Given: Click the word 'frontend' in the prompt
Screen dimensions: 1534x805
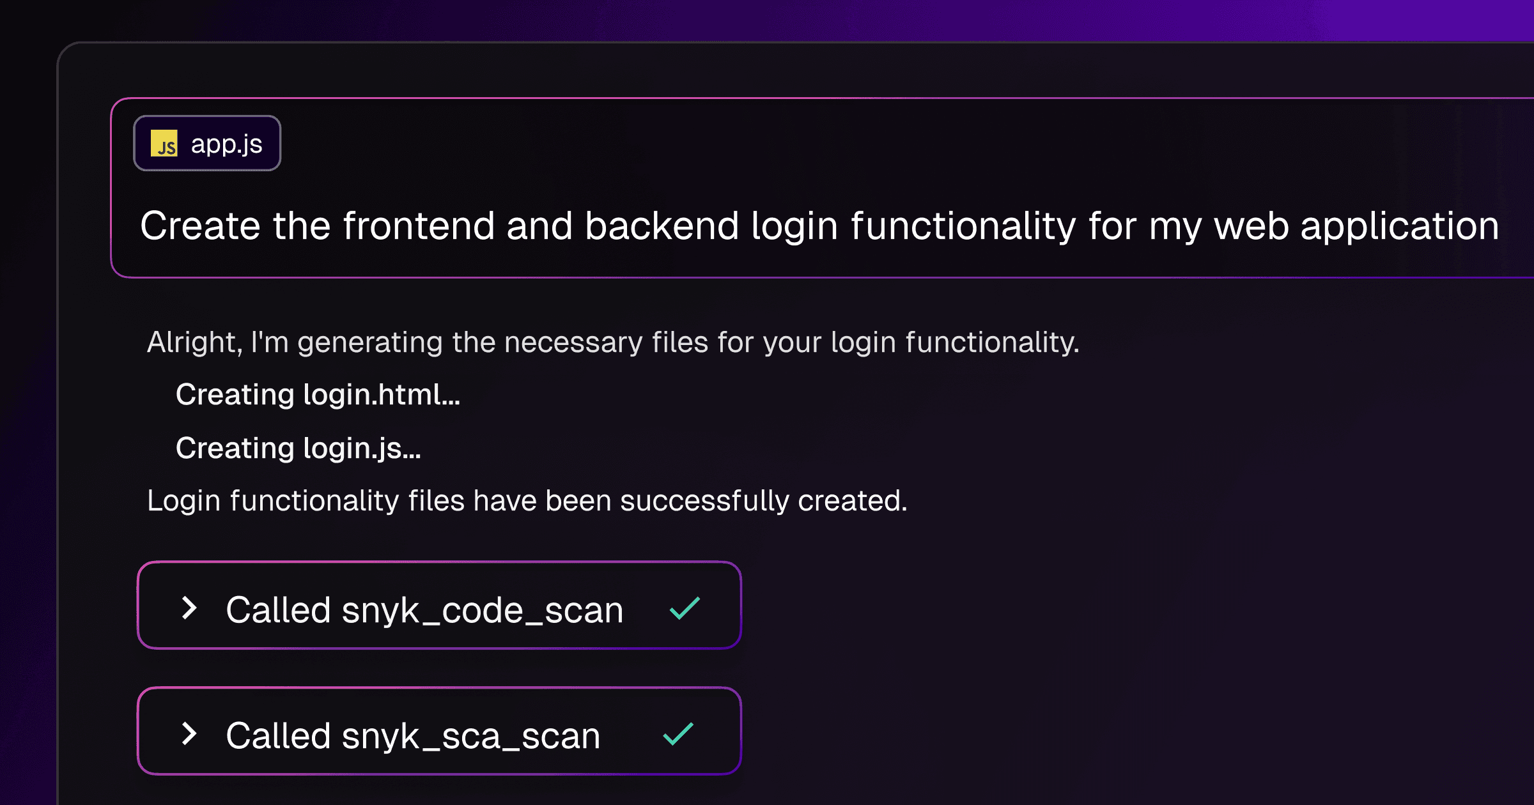Looking at the screenshot, I should point(419,226).
